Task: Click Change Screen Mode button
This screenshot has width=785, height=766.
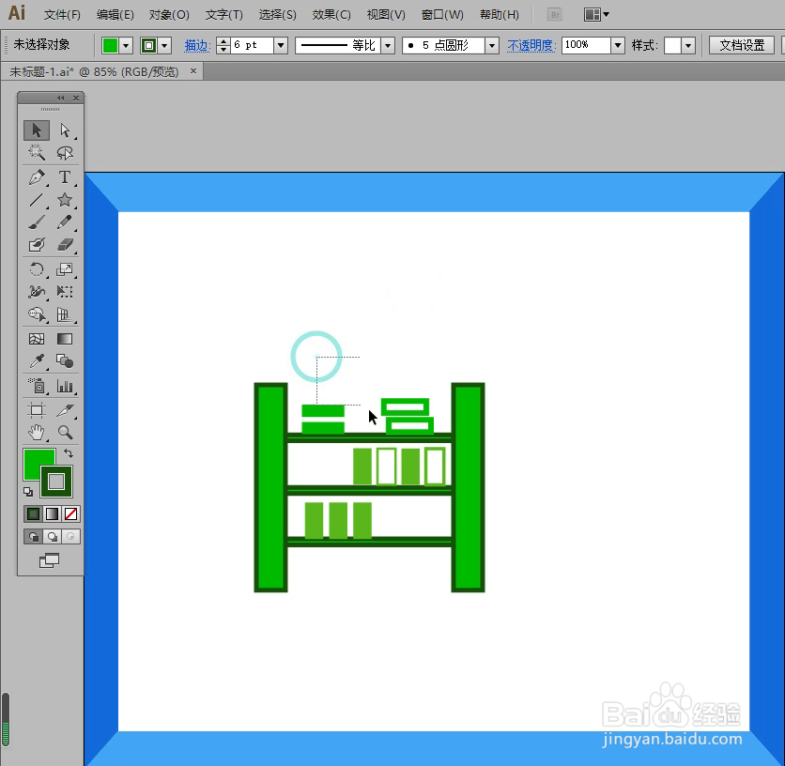Action: pyautogui.click(x=49, y=560)
